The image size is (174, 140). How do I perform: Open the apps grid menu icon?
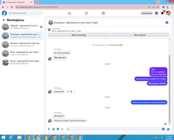click(x=157, y=13)
